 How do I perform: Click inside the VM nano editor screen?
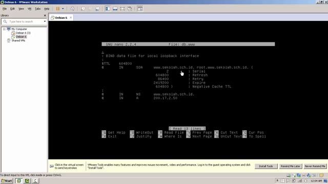click(188, 90)
